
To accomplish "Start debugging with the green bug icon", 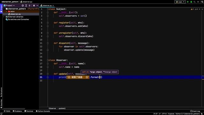I will tap(191, 2).
